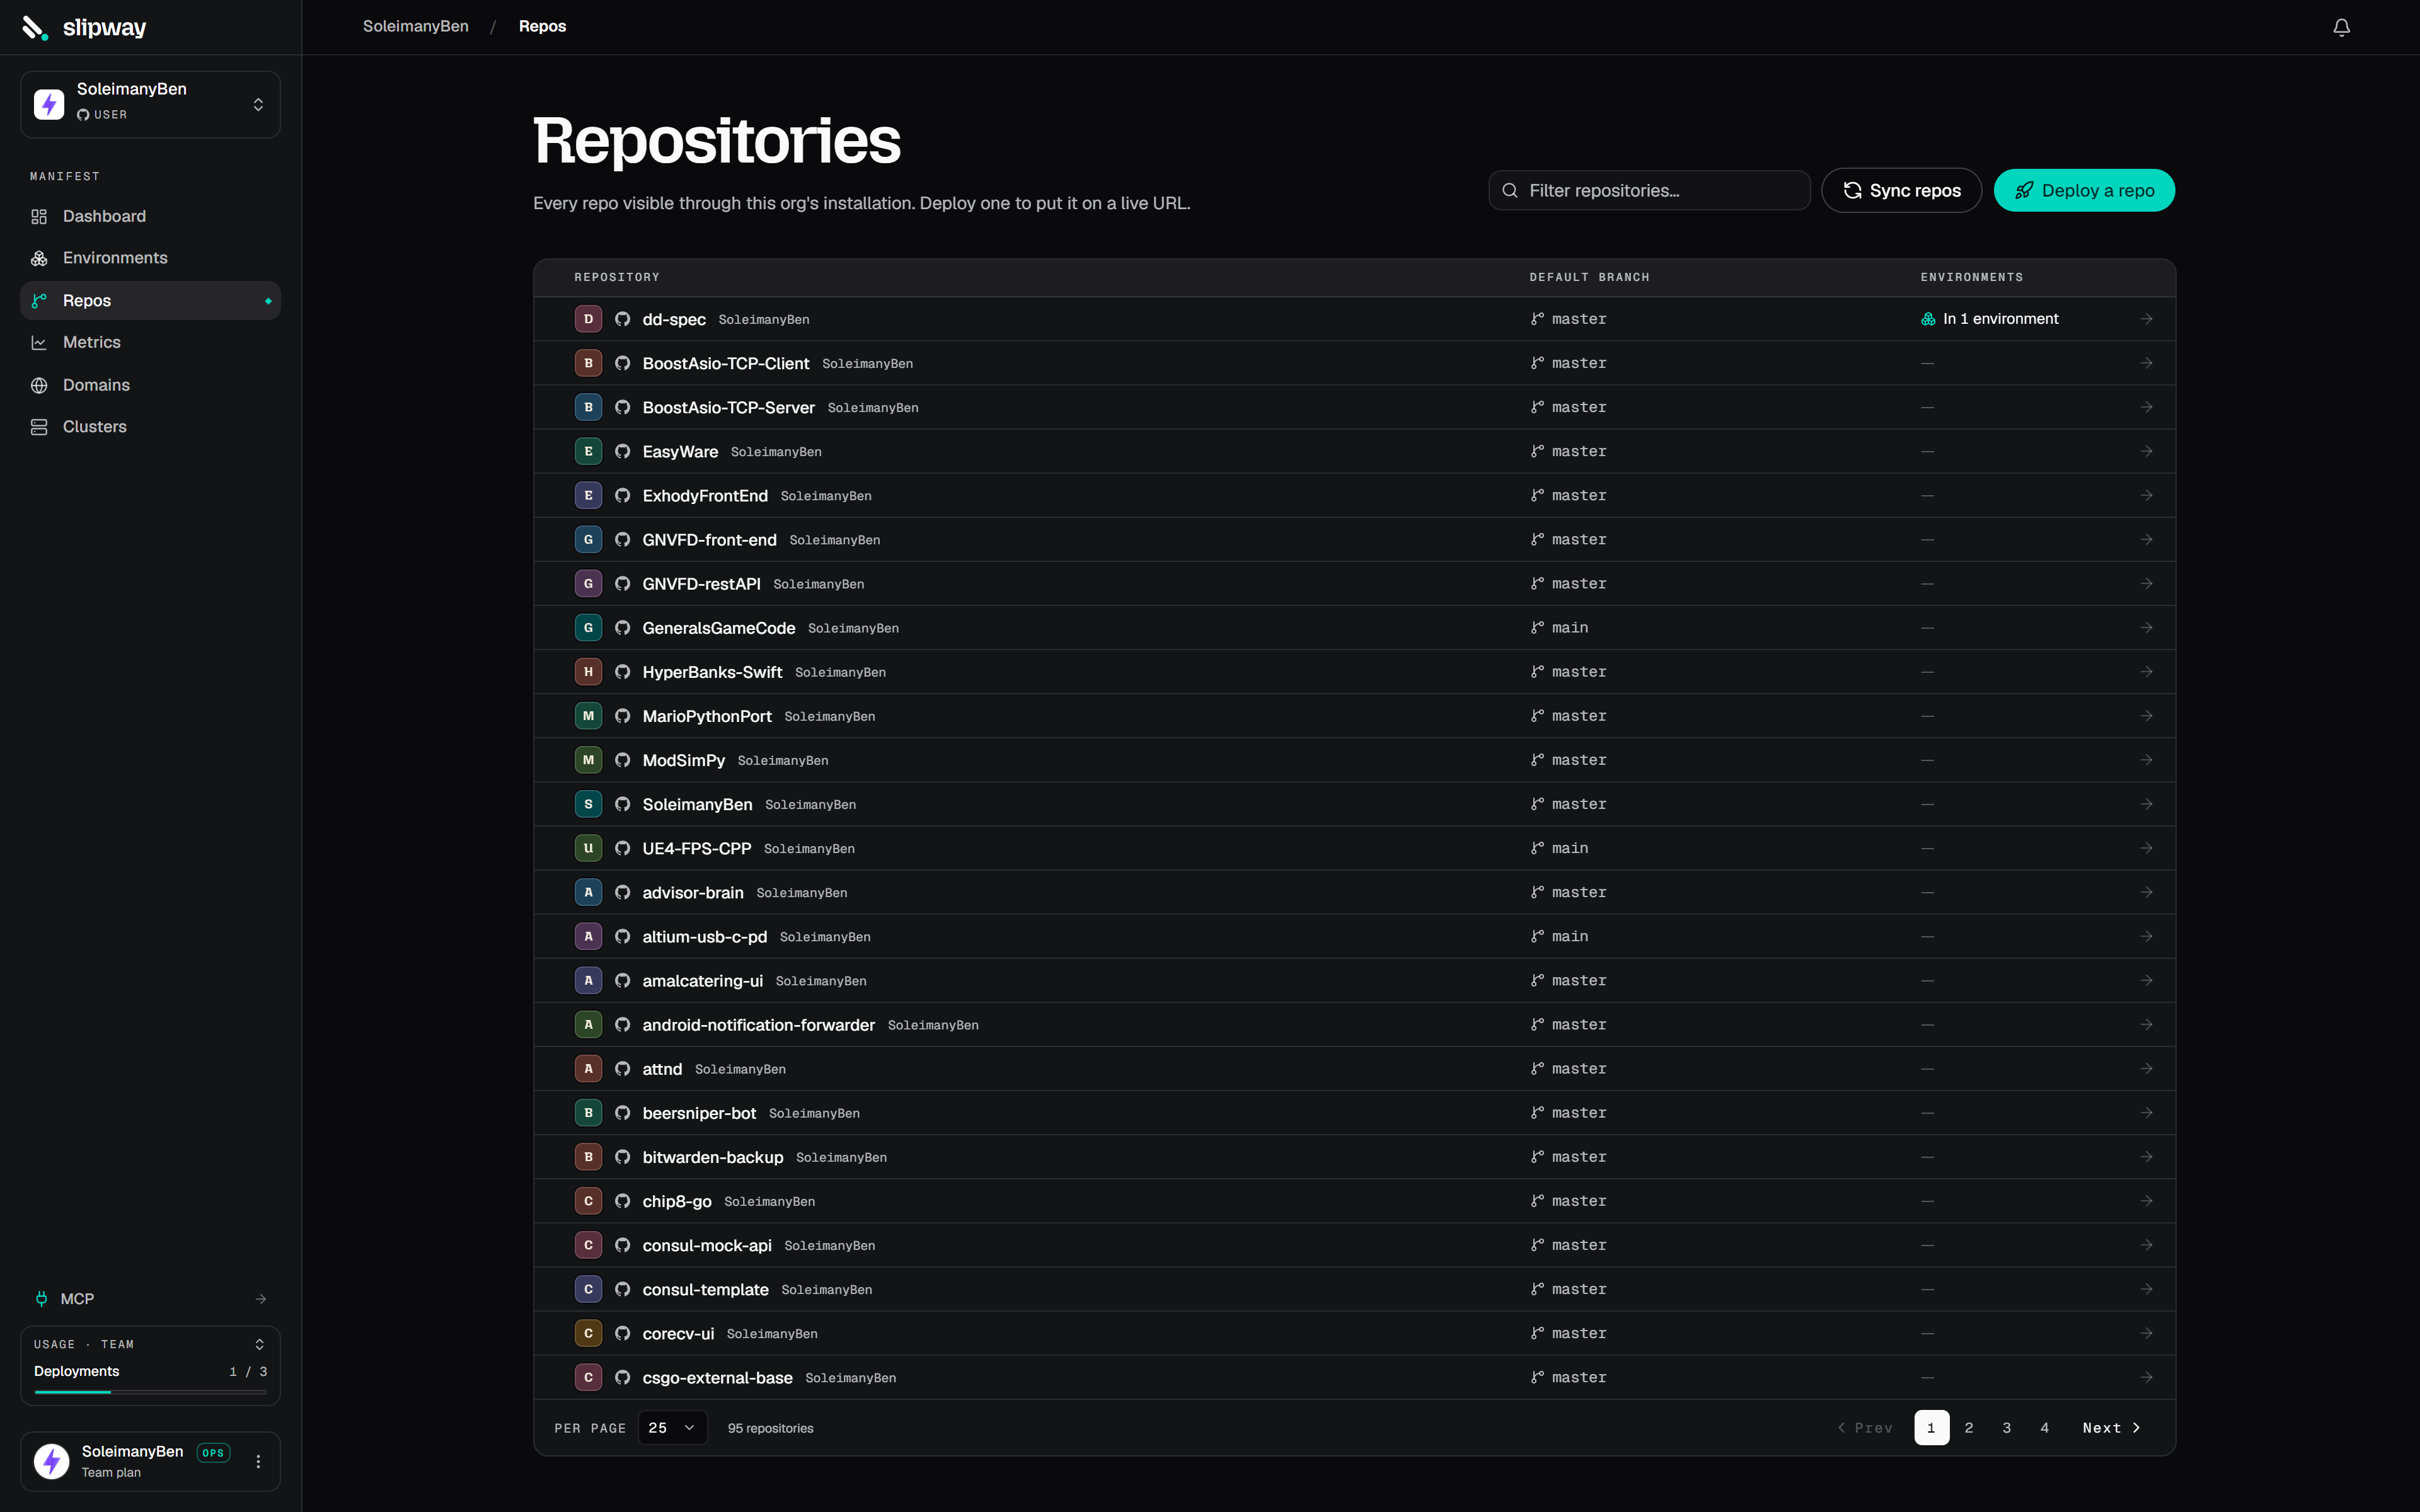Click the dd-spec D letter badge
Screen dimensions: 2420x1512
588,319
